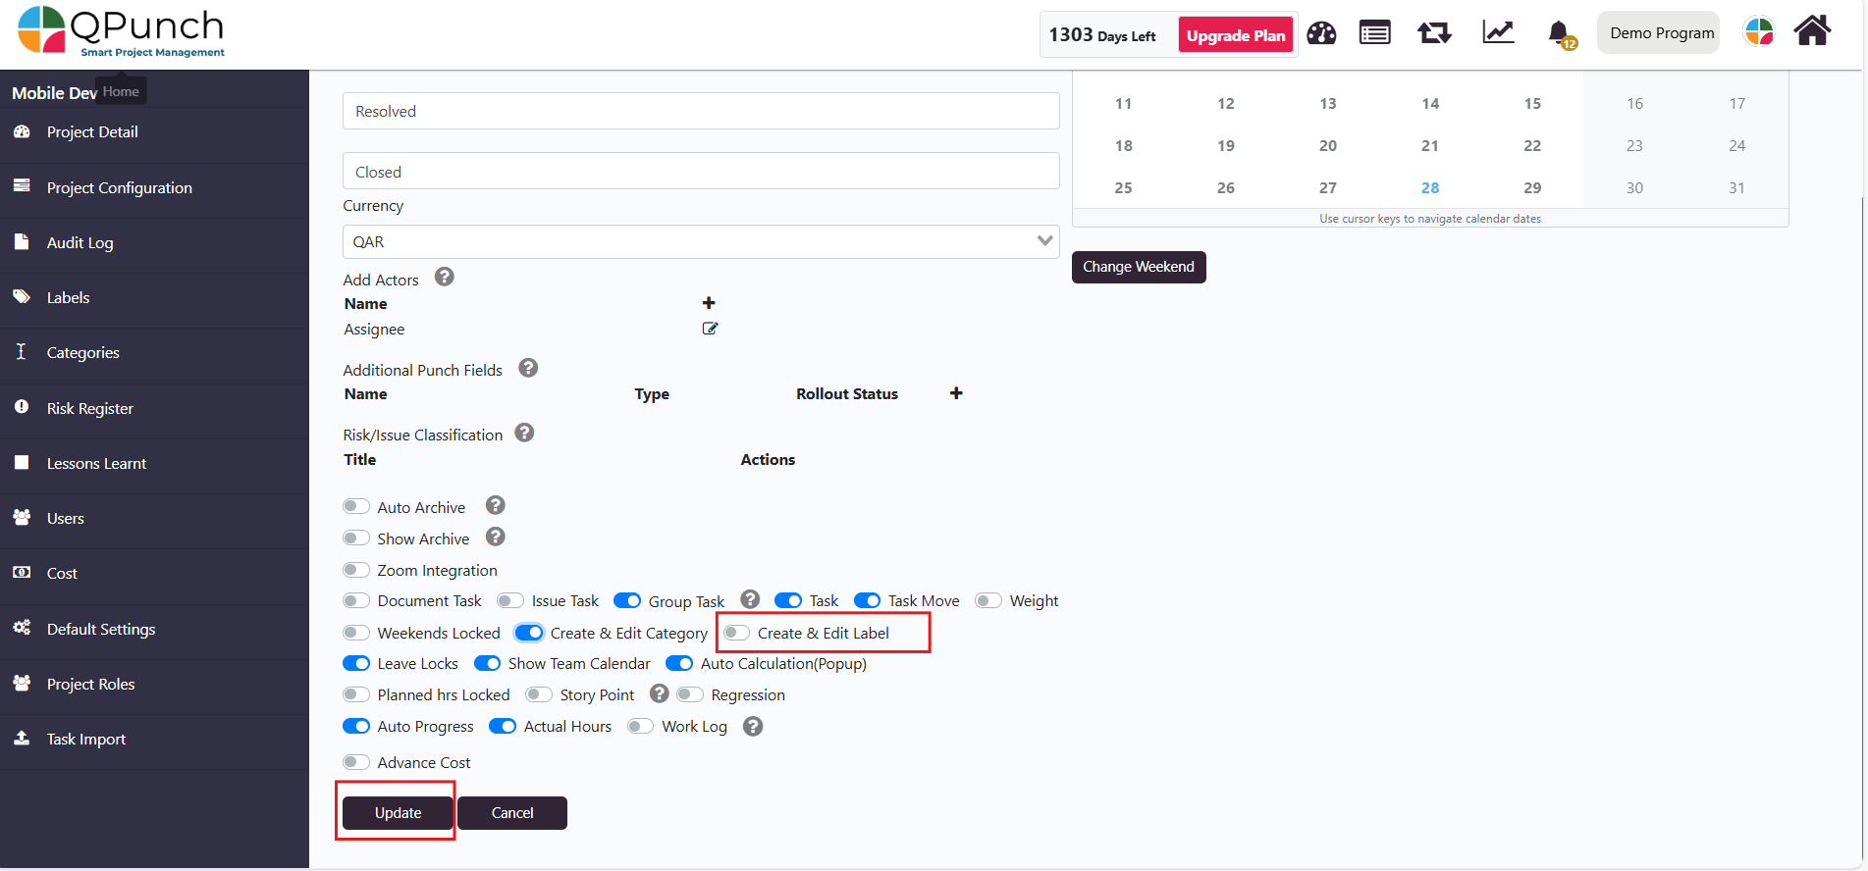Click the Closed status input field
The image size is (1868, 871).
(x=701, y=171)
